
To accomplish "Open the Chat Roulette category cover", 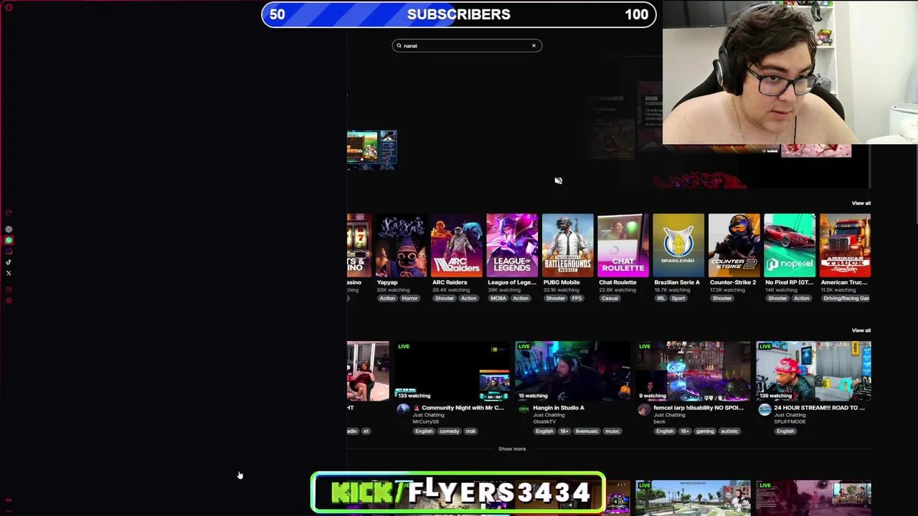I will [x=623, y=245].
